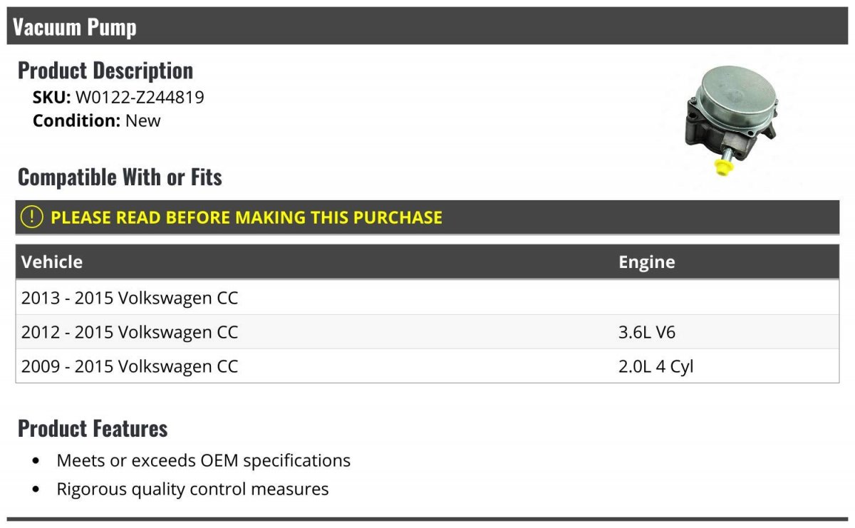
Task: Click the Vehicle column header
Action: pos(52,262)
